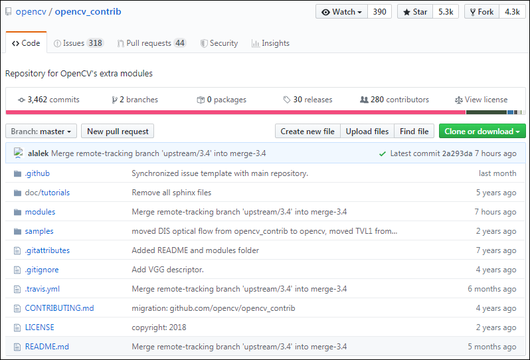View the 4.3k forks count
The height and width of the screenshot is (360, 530).
coord(513,12)
